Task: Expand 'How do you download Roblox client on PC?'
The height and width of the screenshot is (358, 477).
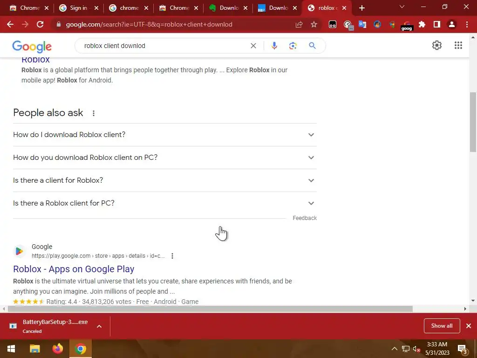Action: coord(165,158)
